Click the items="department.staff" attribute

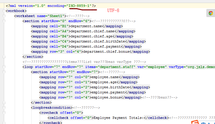click(x=110, y=67)
